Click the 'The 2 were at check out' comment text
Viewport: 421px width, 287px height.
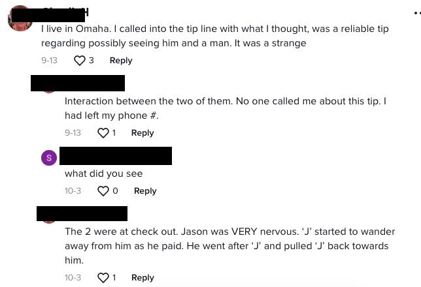coord(229,246)
